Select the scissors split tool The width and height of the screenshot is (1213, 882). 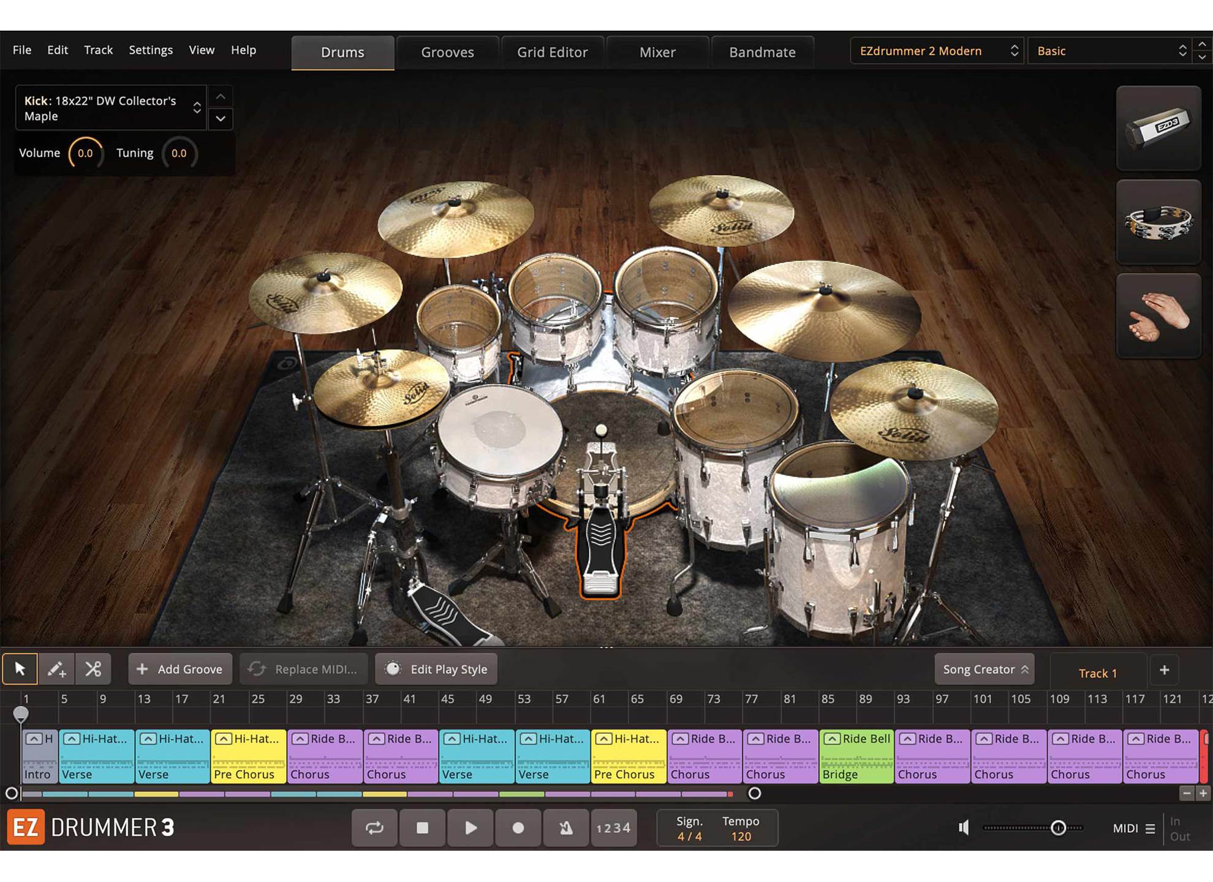pos(93,669)
